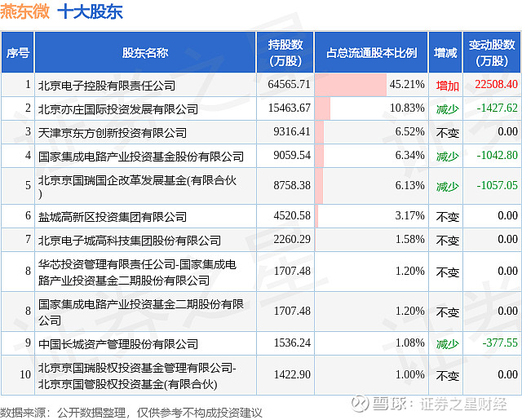Click 不变 label in 天津京东方 row

pos(448,133)
